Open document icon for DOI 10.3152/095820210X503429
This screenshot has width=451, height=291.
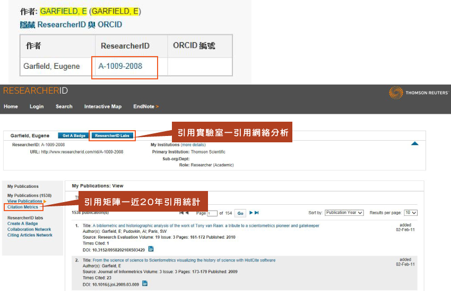pyautogui.click(x=151, y=249)
